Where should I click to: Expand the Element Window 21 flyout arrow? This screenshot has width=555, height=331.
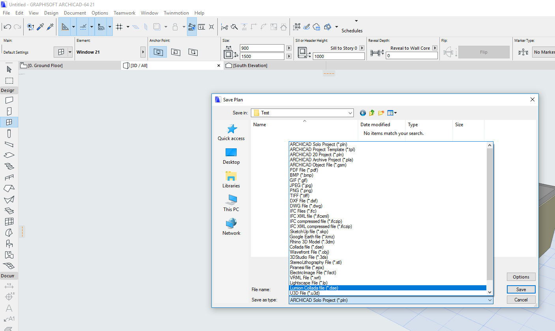(143, 52)
